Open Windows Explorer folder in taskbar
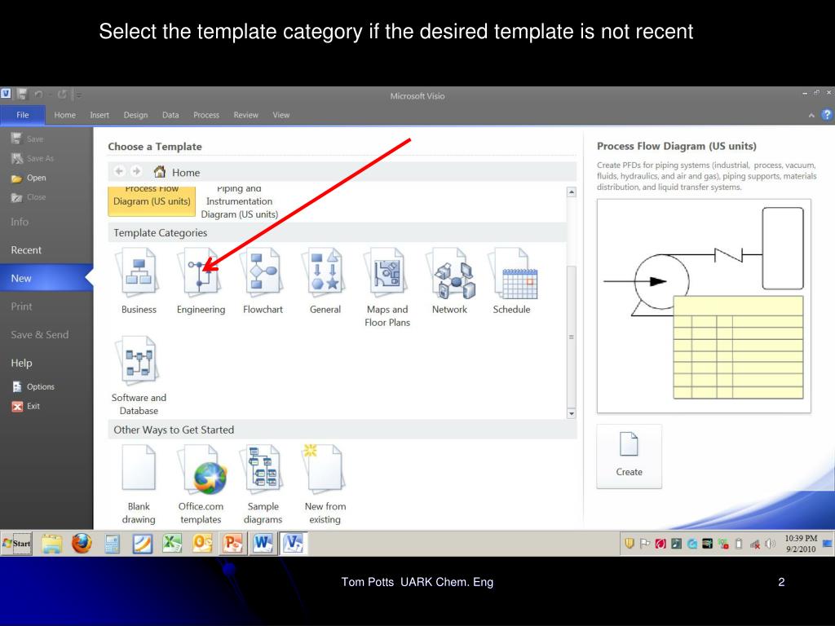The width and height of the screenshot is (835, 626). point(51,544)
